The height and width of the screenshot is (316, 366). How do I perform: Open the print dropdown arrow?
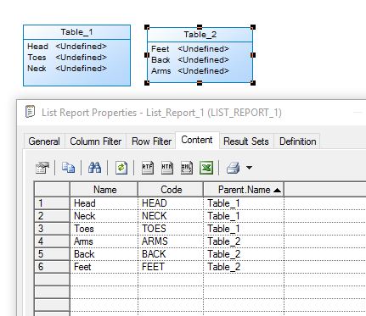click(249, 168)
